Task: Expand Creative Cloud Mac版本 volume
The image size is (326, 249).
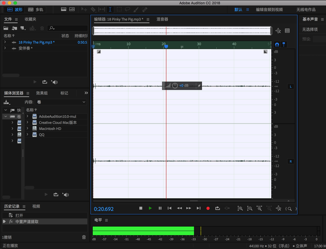Action: point(27,122)
